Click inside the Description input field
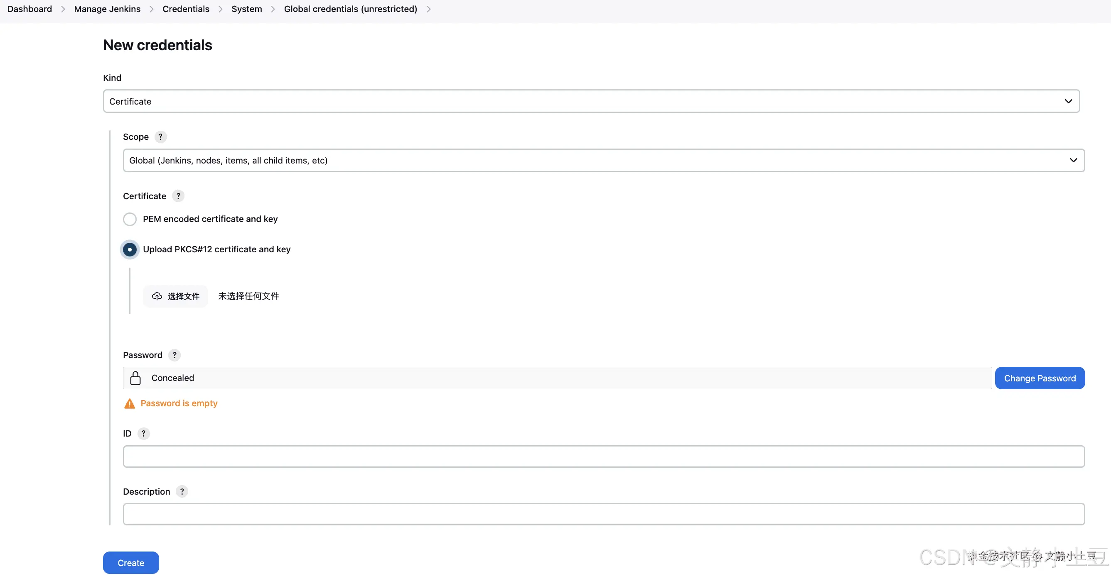 point(603,515)
